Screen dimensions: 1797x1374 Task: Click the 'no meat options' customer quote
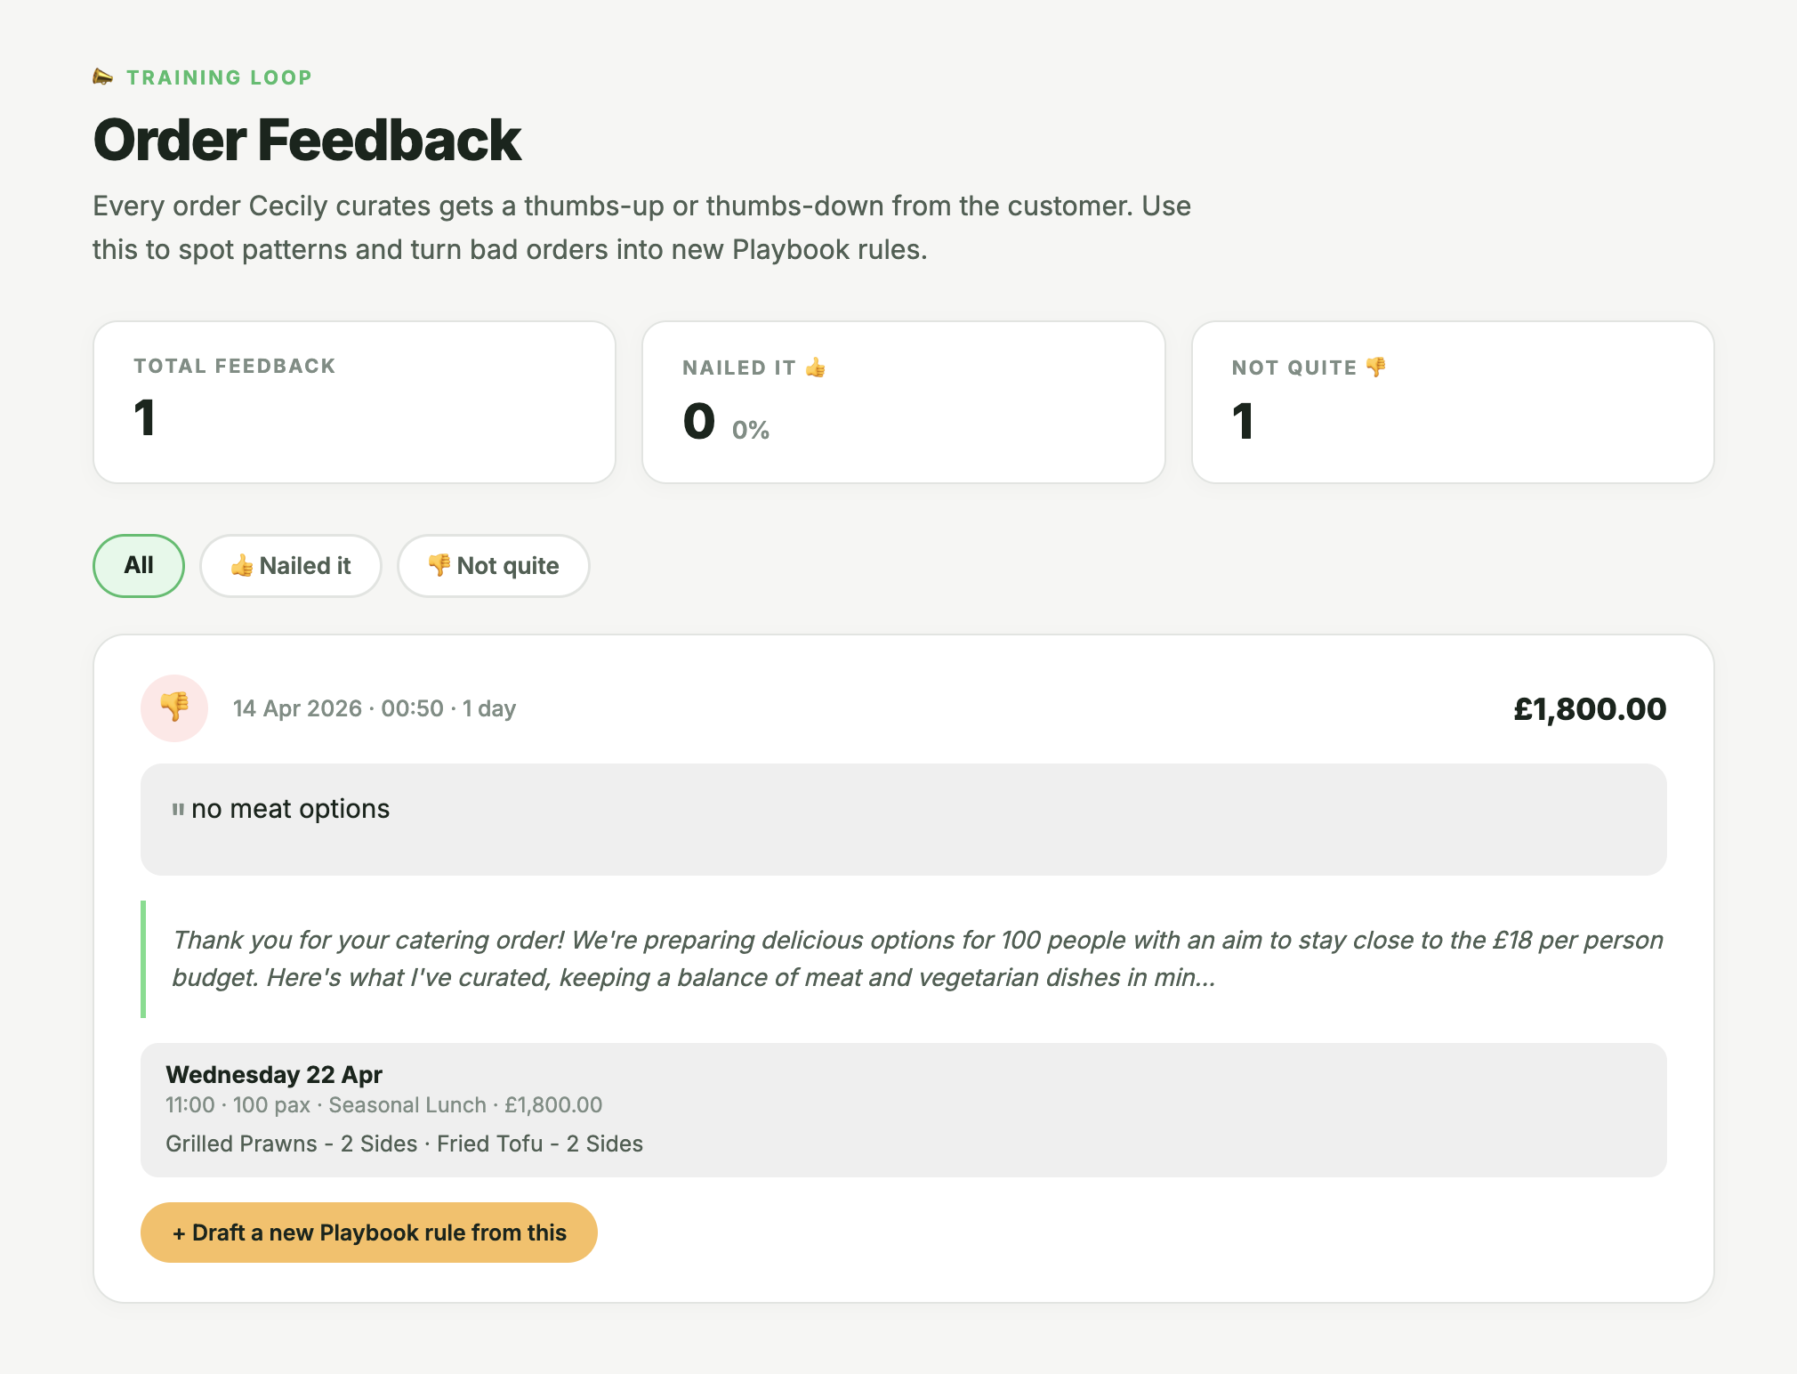pyautogui.click(x=291, y=808)
